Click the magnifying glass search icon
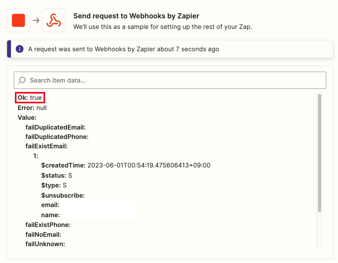 tap(22, 80)
